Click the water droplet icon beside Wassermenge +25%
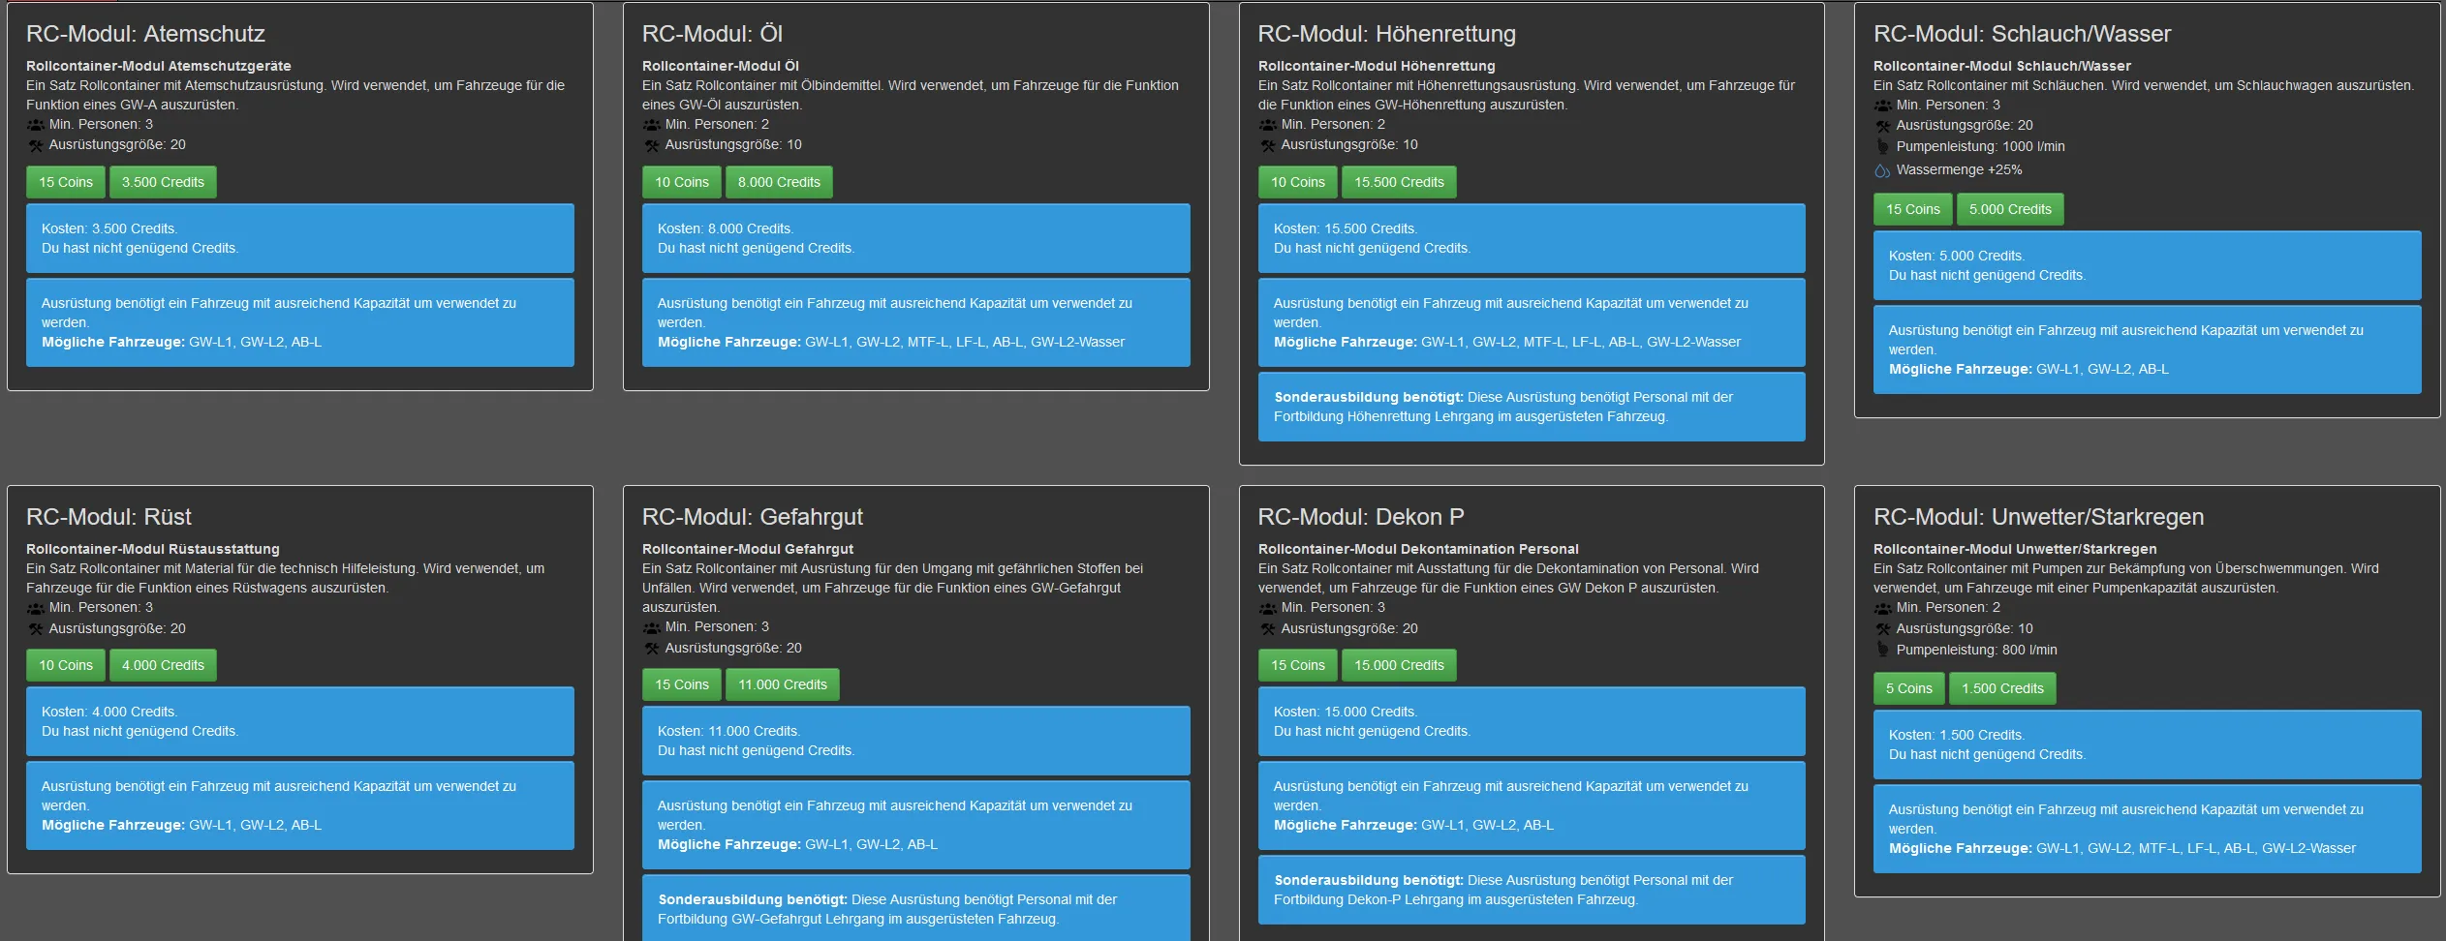 pyautogui.click(x=1882, y=170)
